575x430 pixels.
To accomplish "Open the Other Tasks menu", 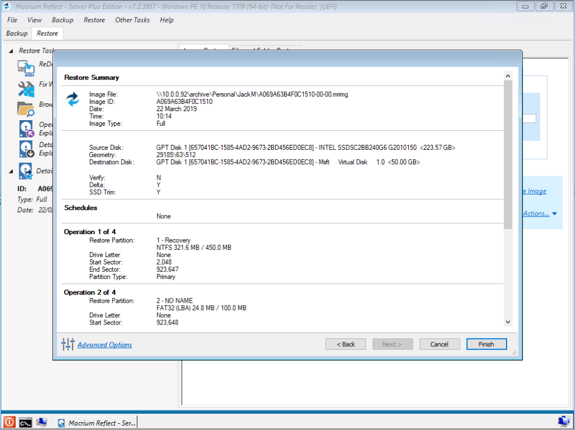I will click(132, 20).
